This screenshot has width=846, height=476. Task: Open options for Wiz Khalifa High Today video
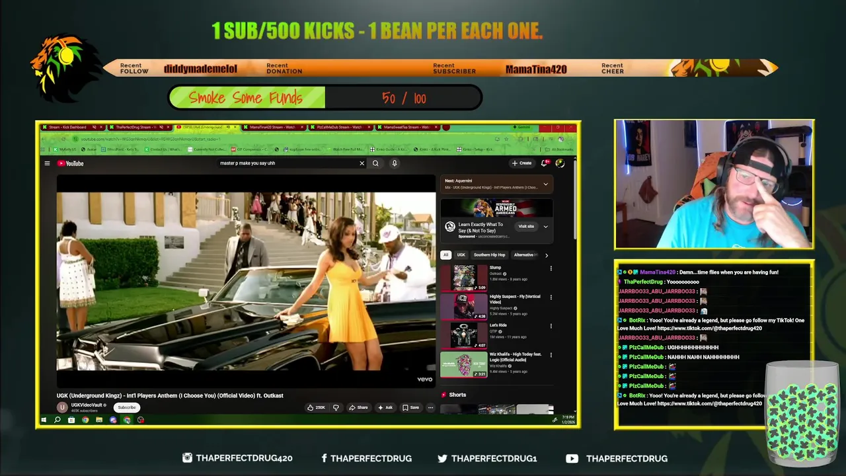click(x=551, y=355)
